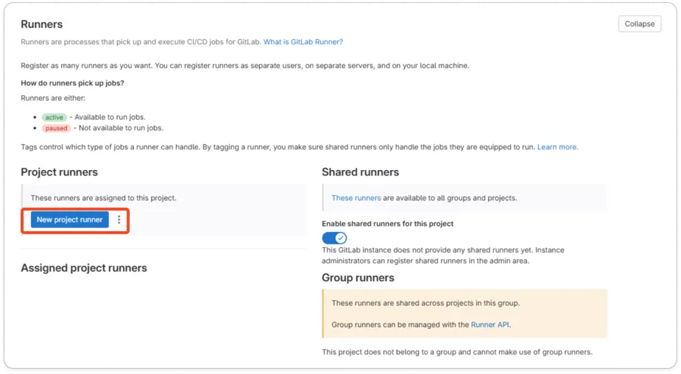681x374 pixels.
Task: Click the green active status badge
Action: click(x=54, y=117)
